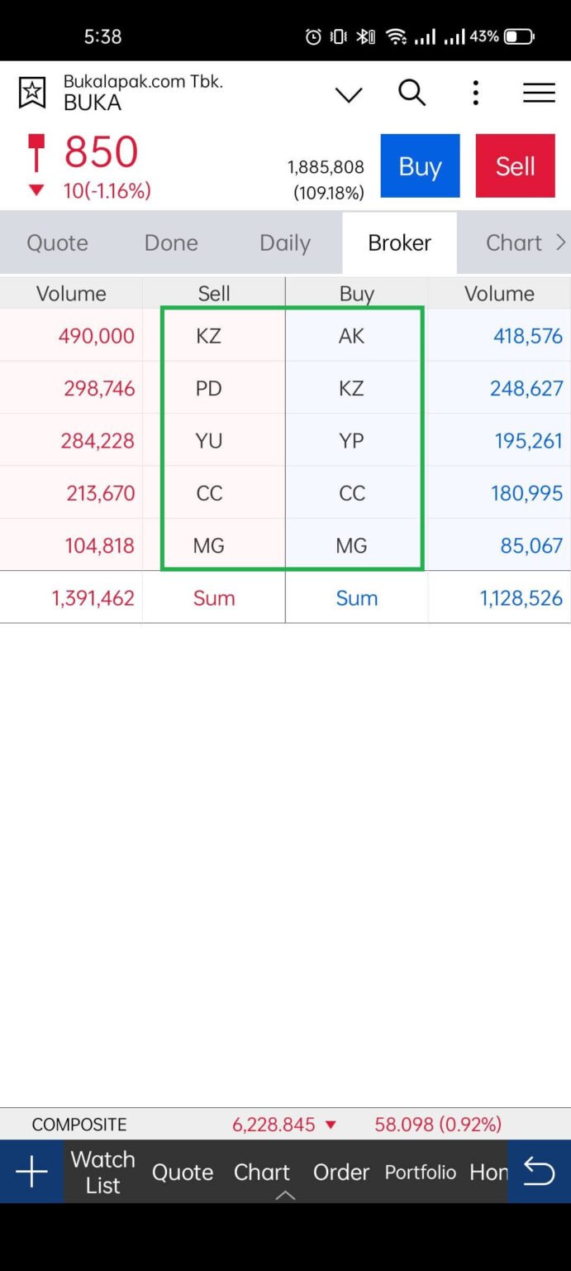Image resolution: width=571 pixels, height=1271 pixels.
Task: Open the Order screen from bottom navigation
Action: pos(340,1172)
